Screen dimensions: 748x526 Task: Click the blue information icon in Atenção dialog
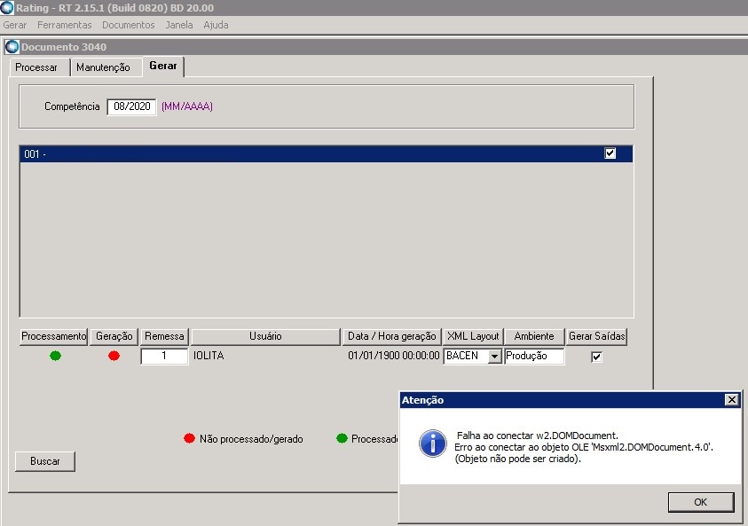pos(433,444)
